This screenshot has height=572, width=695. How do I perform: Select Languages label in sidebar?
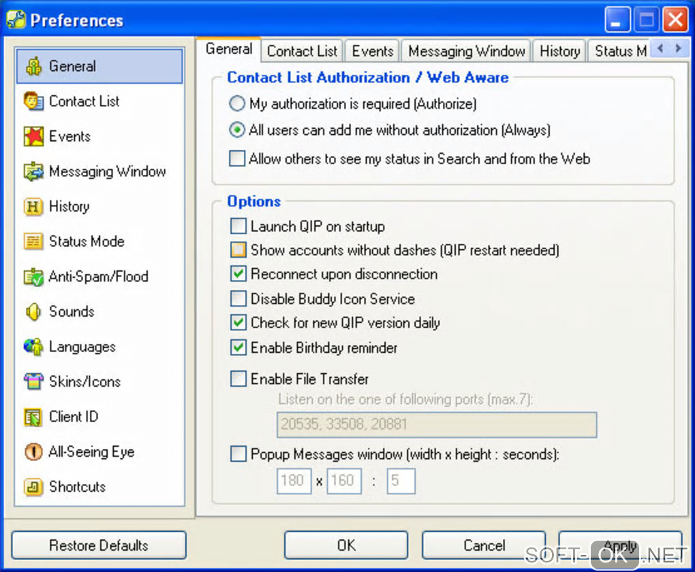click(82, 347)
